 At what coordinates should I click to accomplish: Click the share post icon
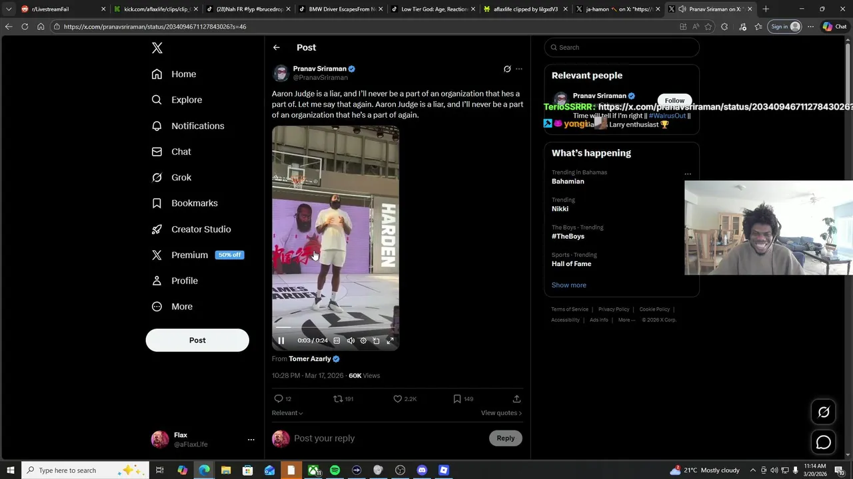(516, 399)
